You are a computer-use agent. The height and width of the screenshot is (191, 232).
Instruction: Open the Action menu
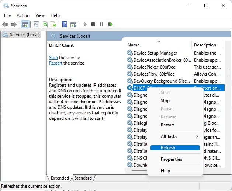23,15
